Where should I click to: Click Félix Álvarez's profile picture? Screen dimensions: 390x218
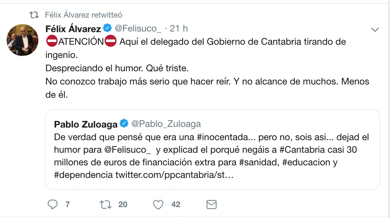pos(23,40)
